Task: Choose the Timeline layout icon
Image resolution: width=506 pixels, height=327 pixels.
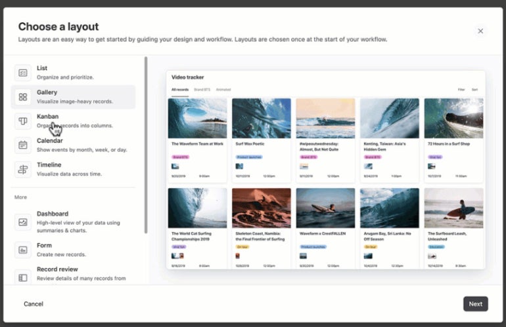Action: click(x=23, y=170)
